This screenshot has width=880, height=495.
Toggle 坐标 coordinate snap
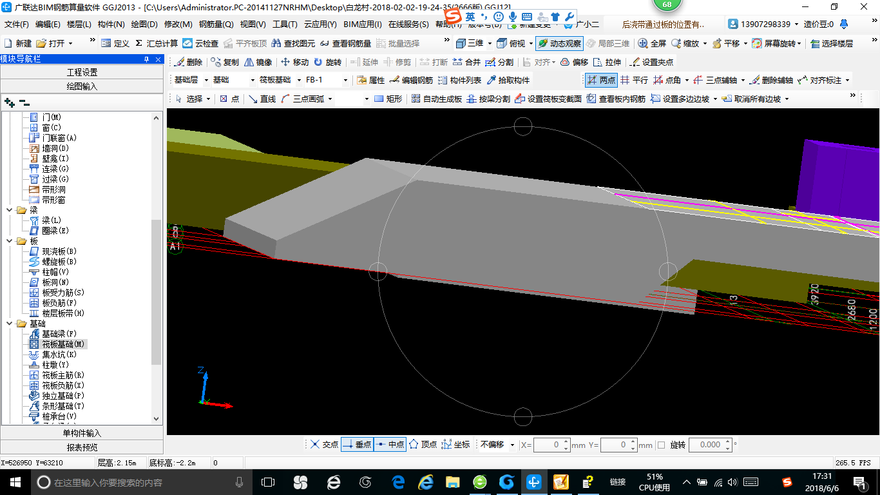pos(455,445)
